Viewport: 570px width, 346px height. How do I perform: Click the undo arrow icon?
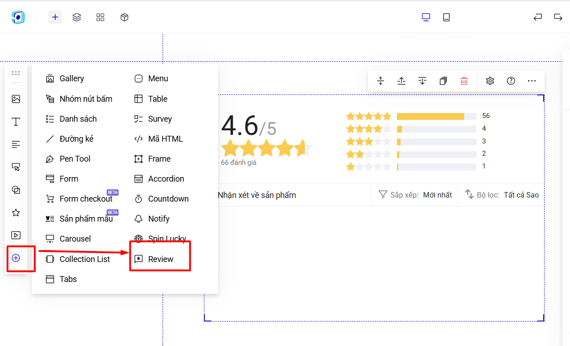point(538,17)
